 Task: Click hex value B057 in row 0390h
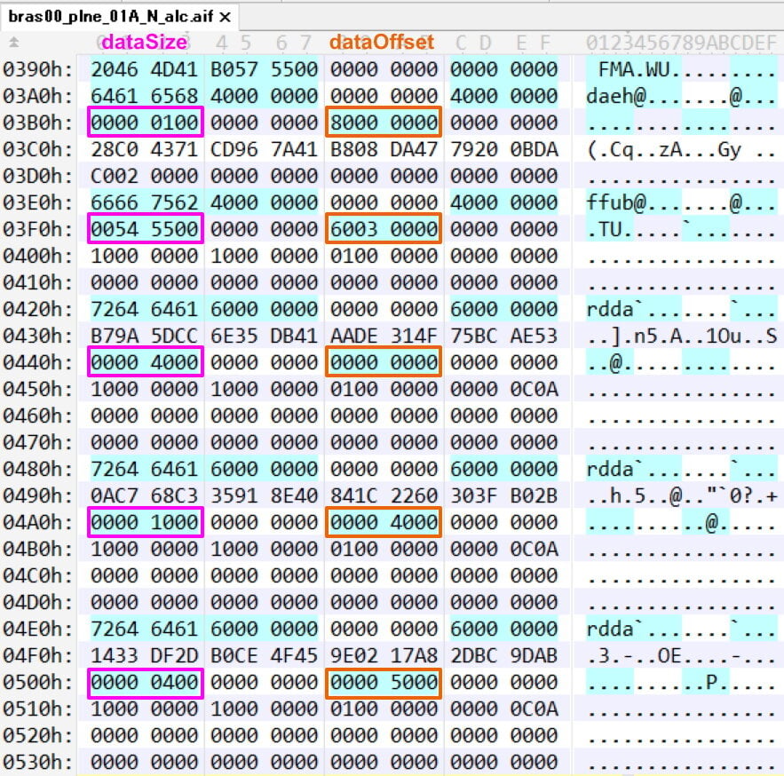click(x=234, y=69)
